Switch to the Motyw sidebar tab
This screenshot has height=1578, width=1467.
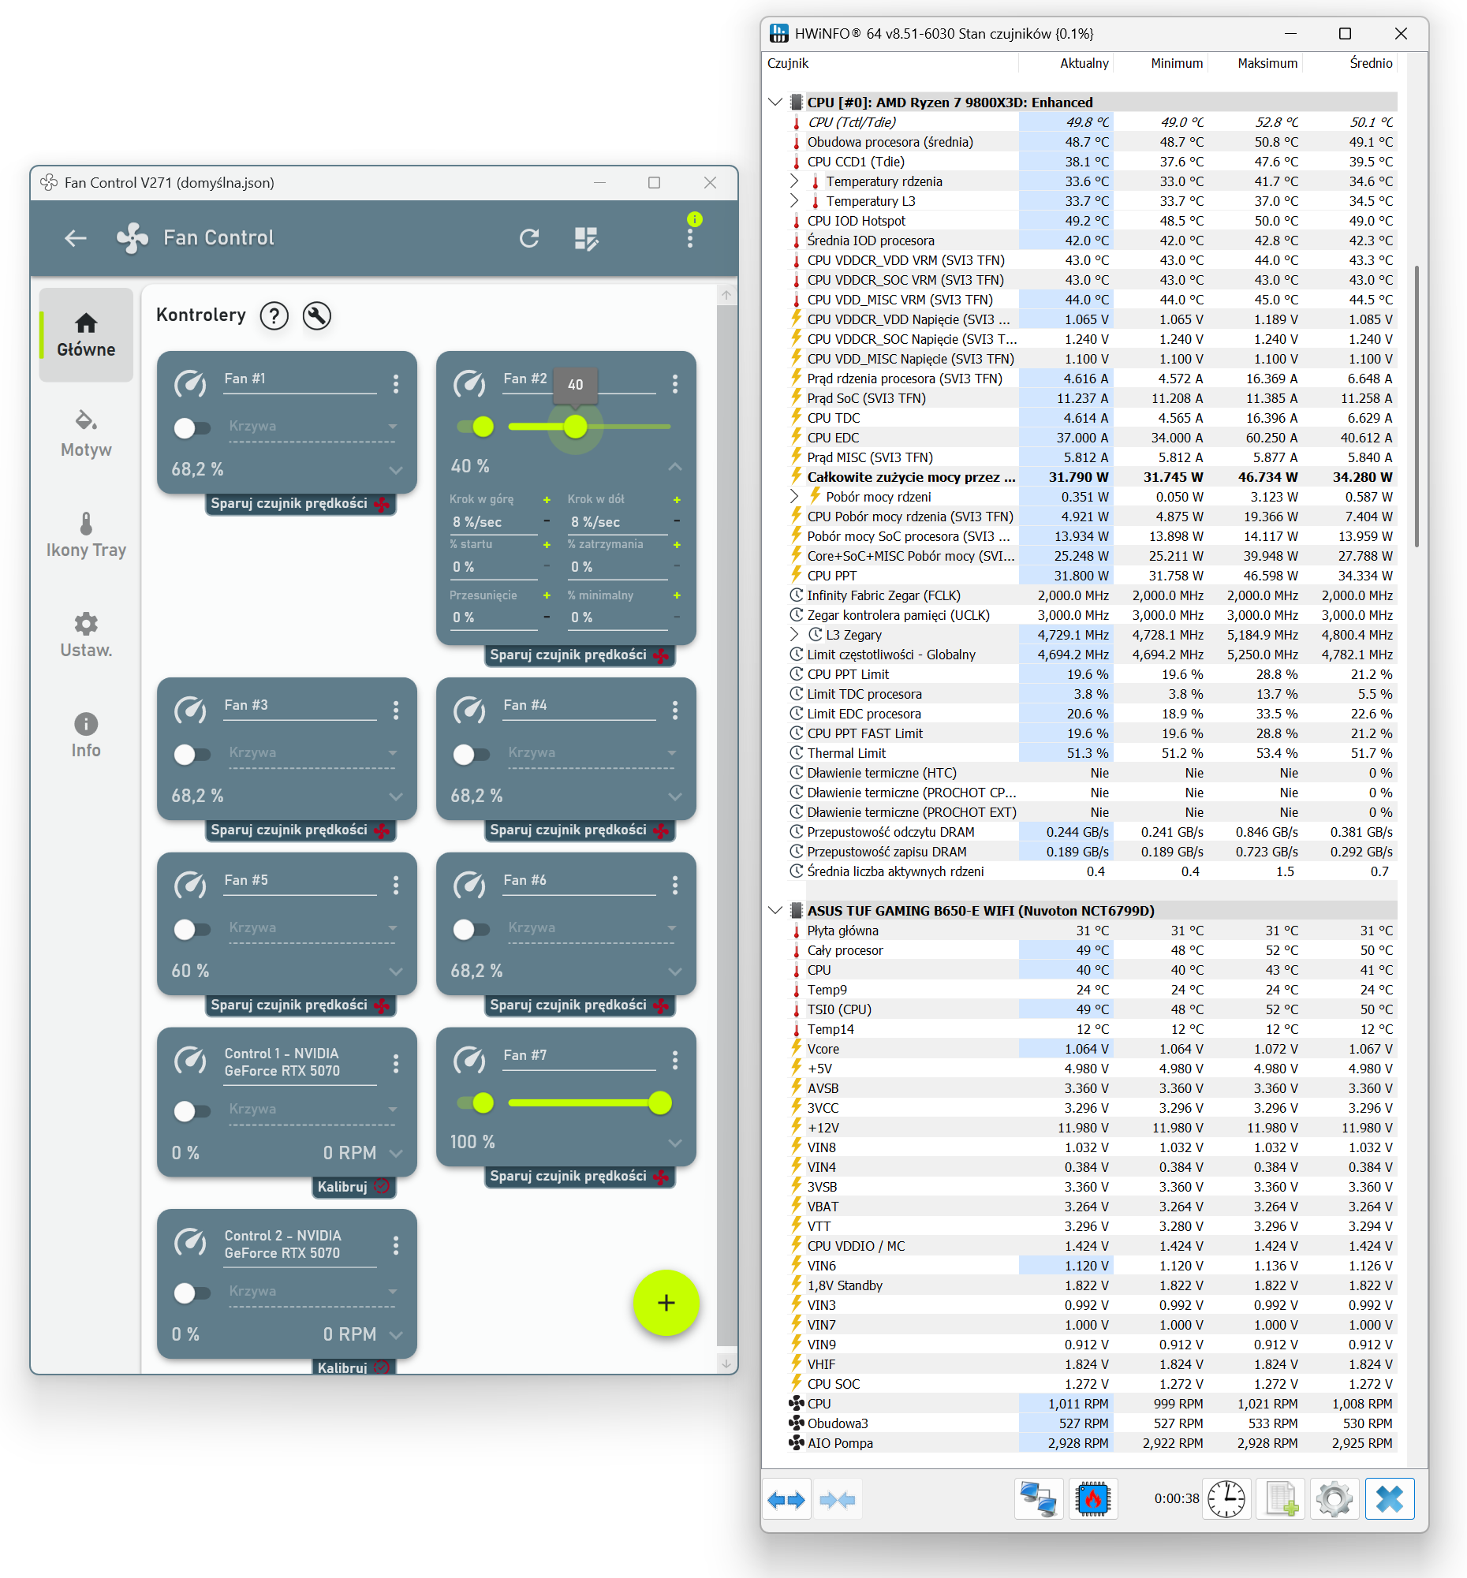point(86,434)
